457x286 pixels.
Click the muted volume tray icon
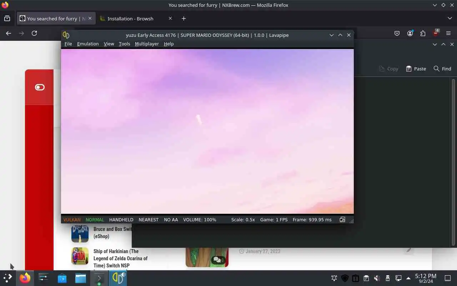377,278
